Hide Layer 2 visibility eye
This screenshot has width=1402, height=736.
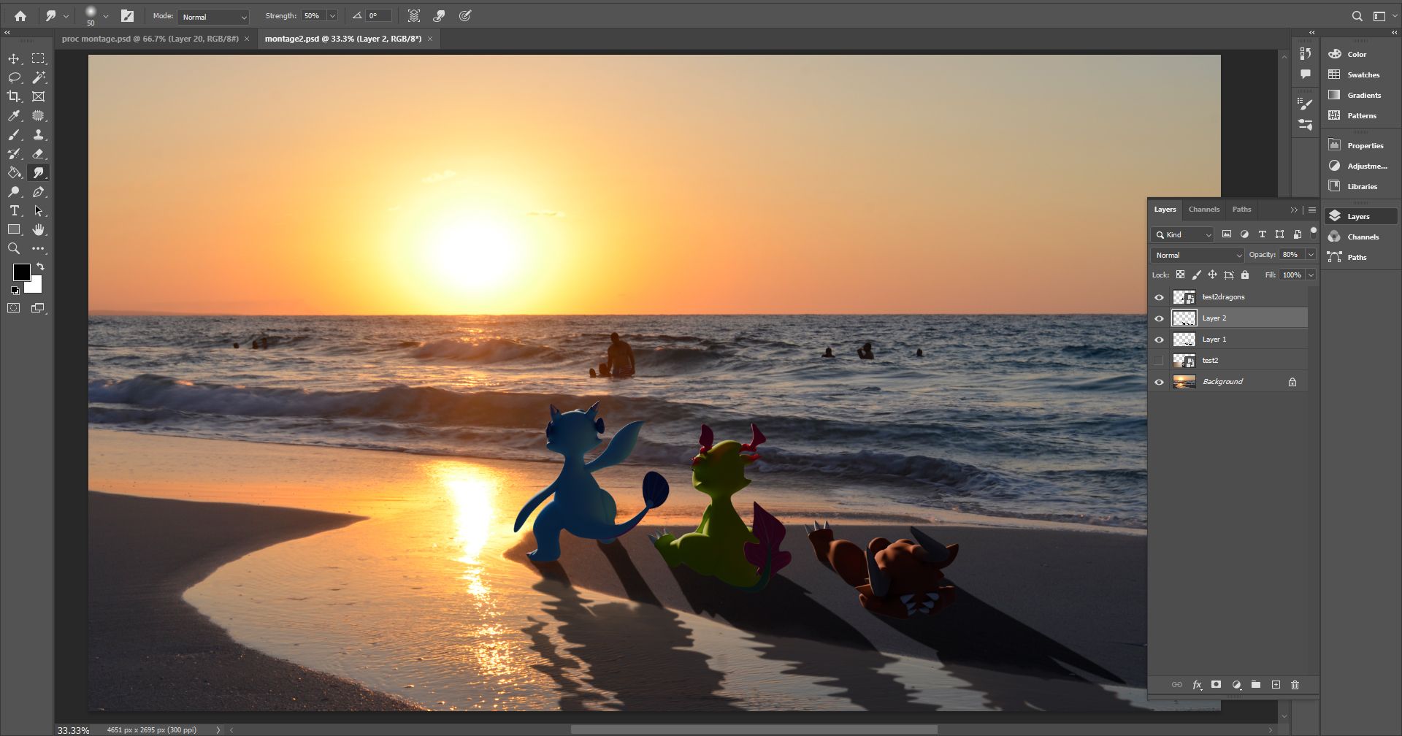1159,318
